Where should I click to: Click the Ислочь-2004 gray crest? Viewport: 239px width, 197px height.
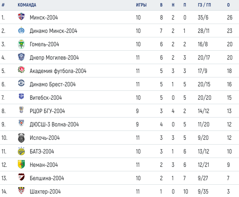tap(21, 138)
